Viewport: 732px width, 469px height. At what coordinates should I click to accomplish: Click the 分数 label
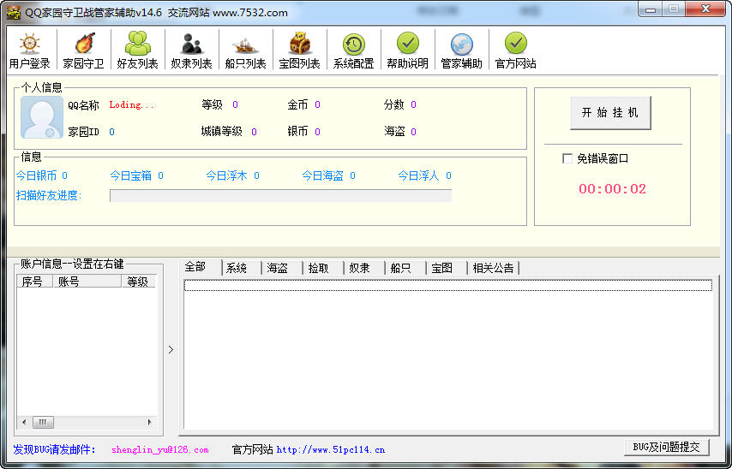tap(394, 105)
